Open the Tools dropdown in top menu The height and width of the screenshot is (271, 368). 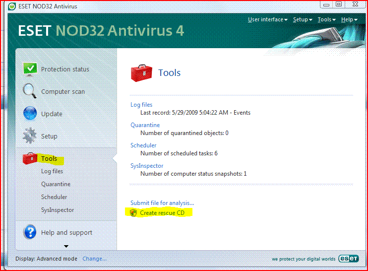326,20
